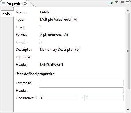Click the User-defined properties heading
Viewport: 131px width, 113px height.
pyautogui.click(x=35, y=74)
